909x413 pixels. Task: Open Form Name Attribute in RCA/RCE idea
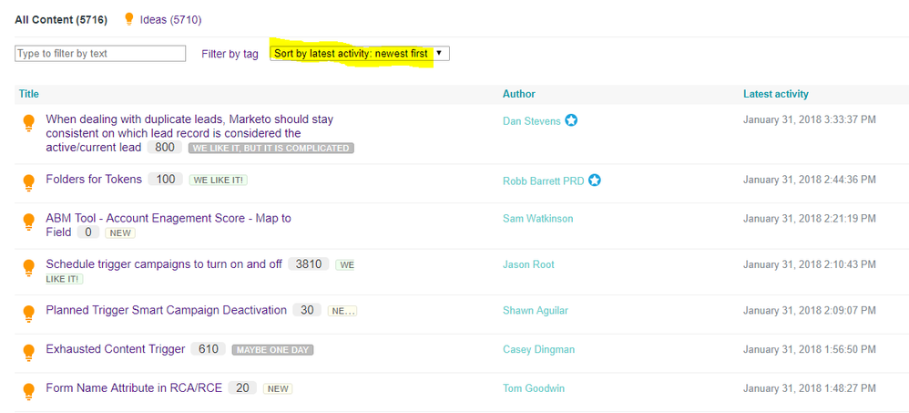(x=134, y=388)
